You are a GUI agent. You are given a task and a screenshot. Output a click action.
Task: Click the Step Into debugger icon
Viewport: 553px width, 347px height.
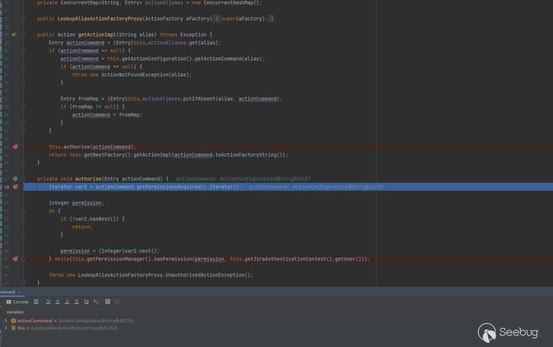(x=57, y=302)
